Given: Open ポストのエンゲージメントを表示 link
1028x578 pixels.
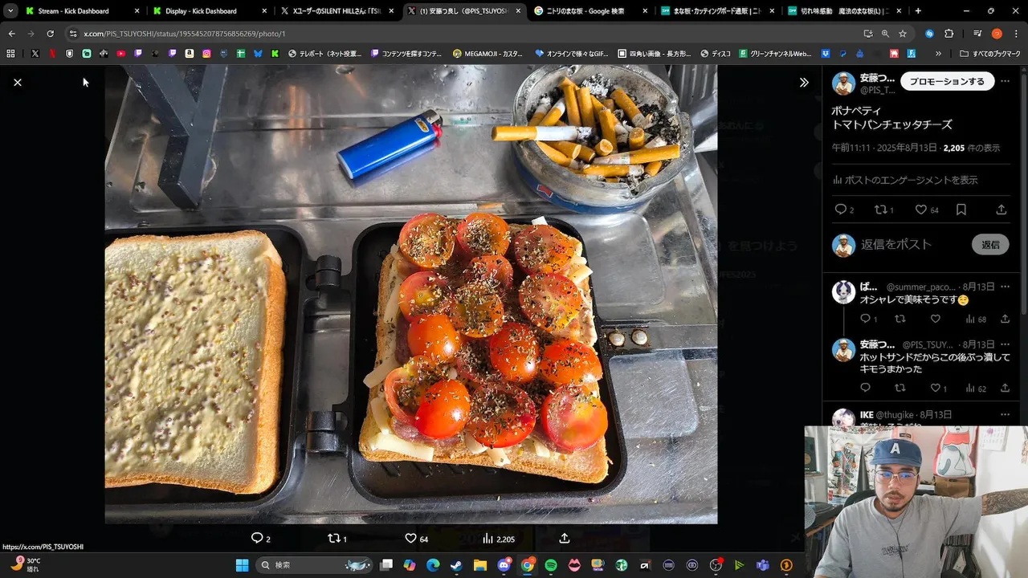Looking at the screenshot, I should tap(905, 180).
